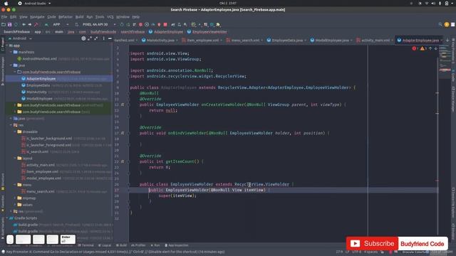Click the Profile app circular icon
The height and width of the screenshot is (256, 456).
147,25
